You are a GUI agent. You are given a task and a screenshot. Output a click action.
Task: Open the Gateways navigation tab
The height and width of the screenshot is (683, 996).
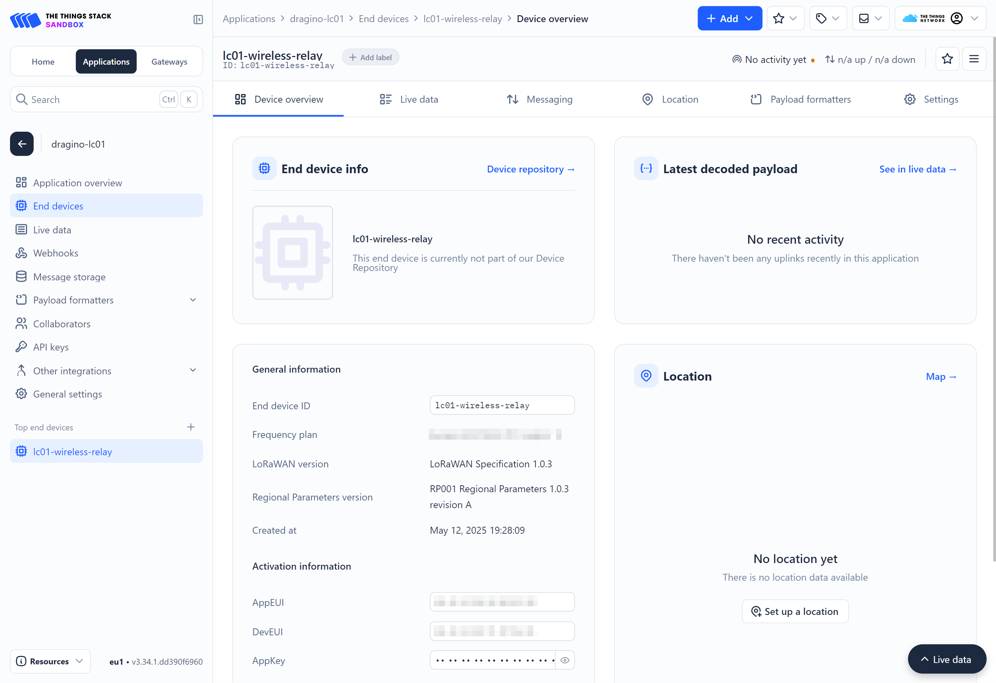tap(169, 62)
